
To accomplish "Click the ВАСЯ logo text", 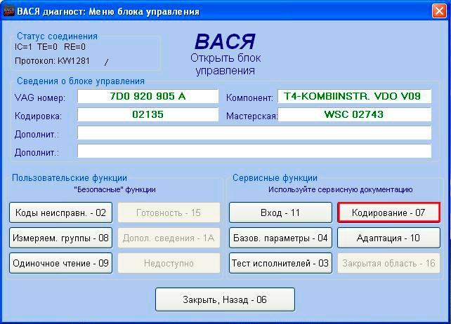I will (225, 42).
